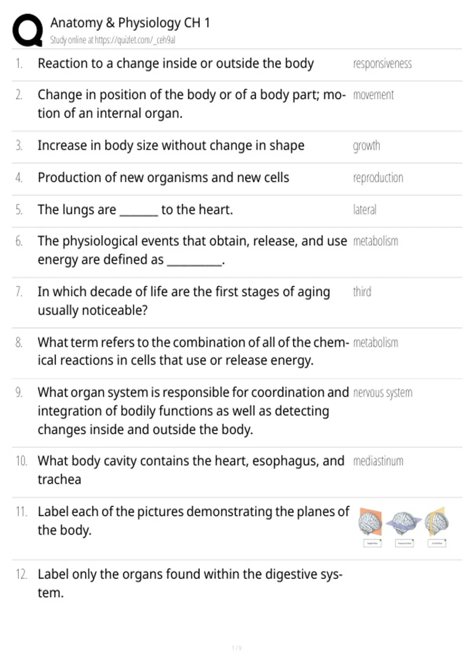Viewport: 473px width, 670px height.
Task: Click label box under the purple-plane brain
Action: (404, 543)
